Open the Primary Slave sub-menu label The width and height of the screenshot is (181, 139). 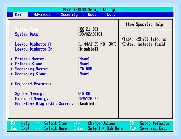tap(29, 64)
